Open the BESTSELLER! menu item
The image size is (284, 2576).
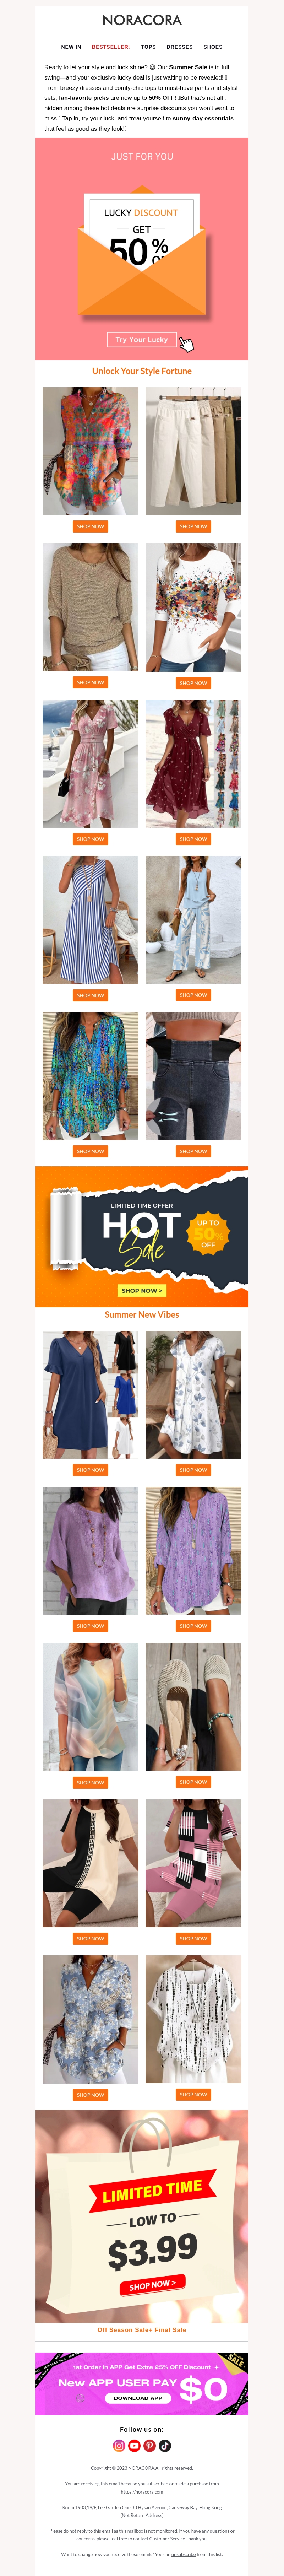(x=111, y=47)
